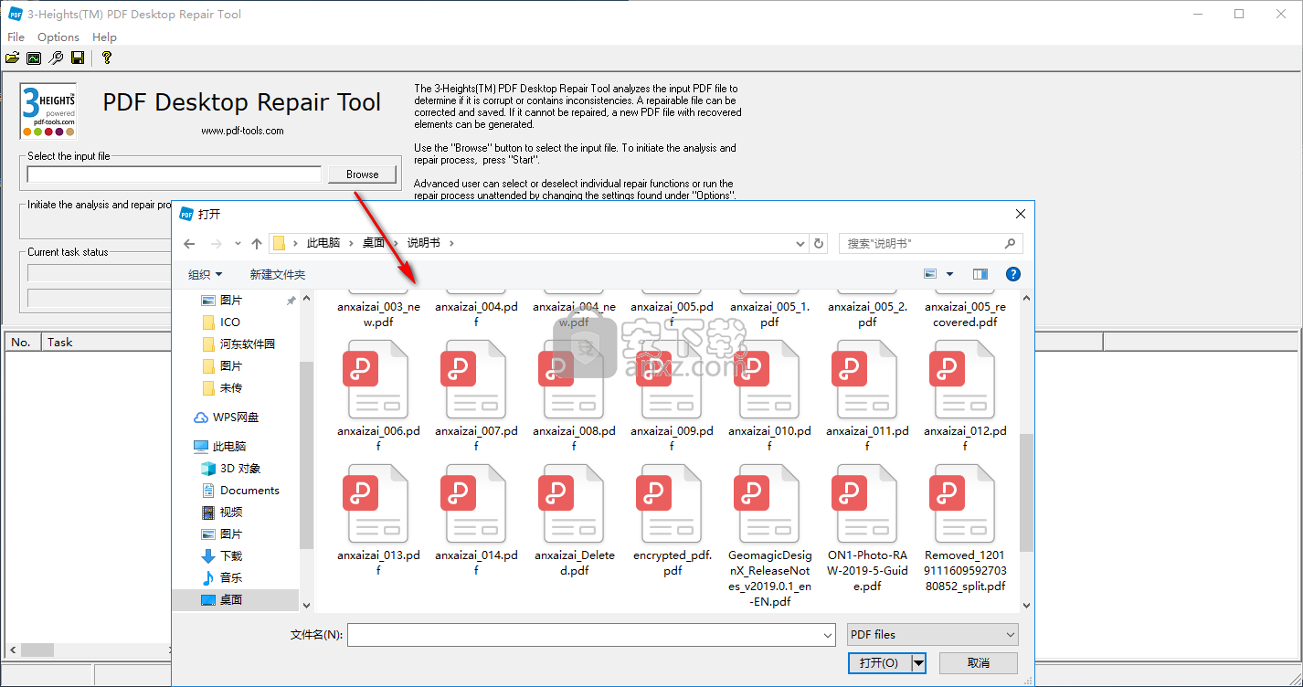
Task: Select the pinned 图片 folder in the sidebar
Action: tap(231, 300)
